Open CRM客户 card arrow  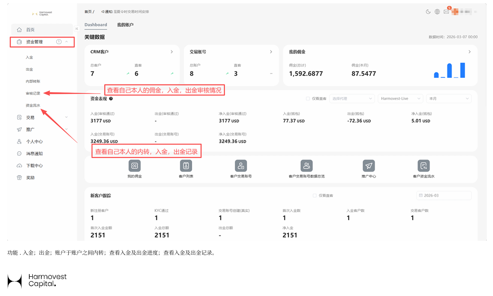172,52
